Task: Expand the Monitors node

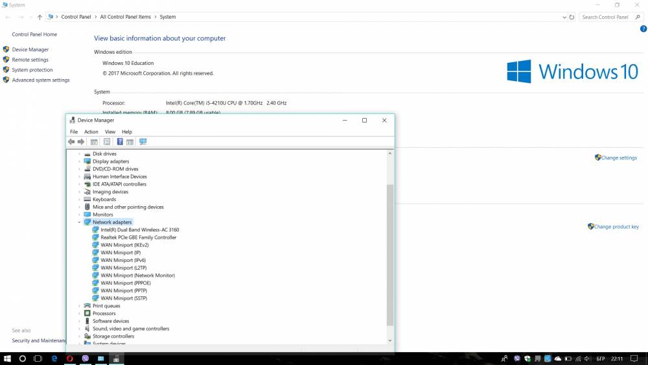Action: (x=79, y=215)
